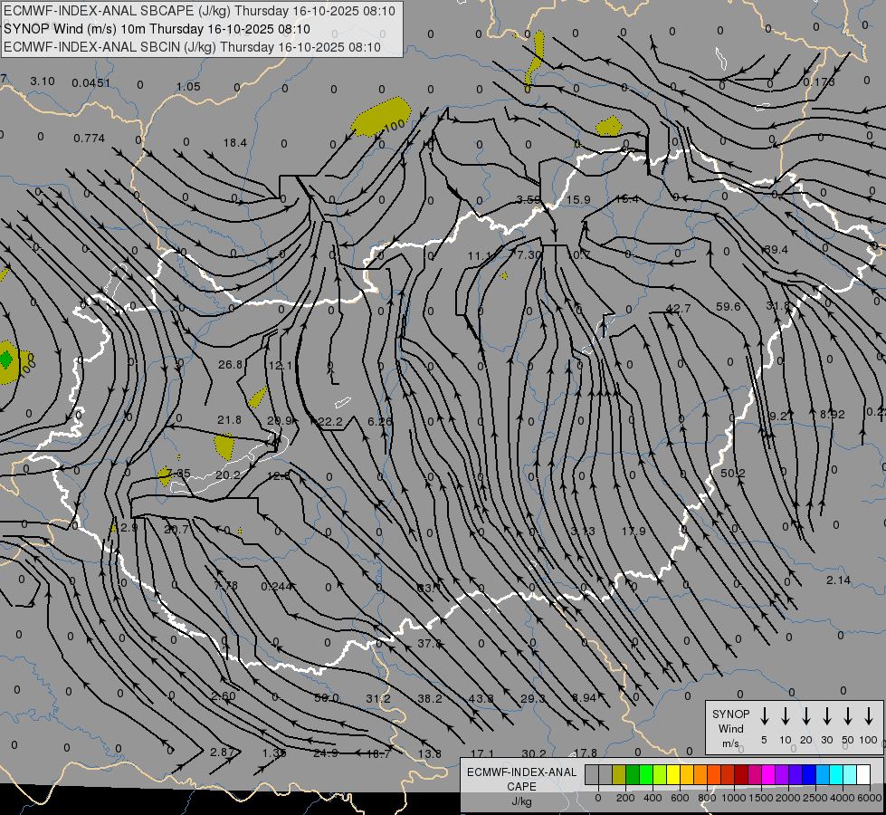This screenshot has height=815, width=886.
Task: Click the 20 m/s wind legend arrow
Action: pyautogui.click(x=806, y=716)
